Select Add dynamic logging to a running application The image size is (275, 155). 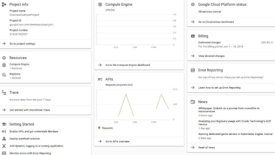coord(36,146)
